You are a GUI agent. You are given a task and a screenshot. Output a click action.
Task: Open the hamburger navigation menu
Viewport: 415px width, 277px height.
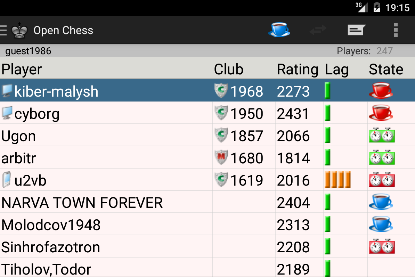(3, 30)
